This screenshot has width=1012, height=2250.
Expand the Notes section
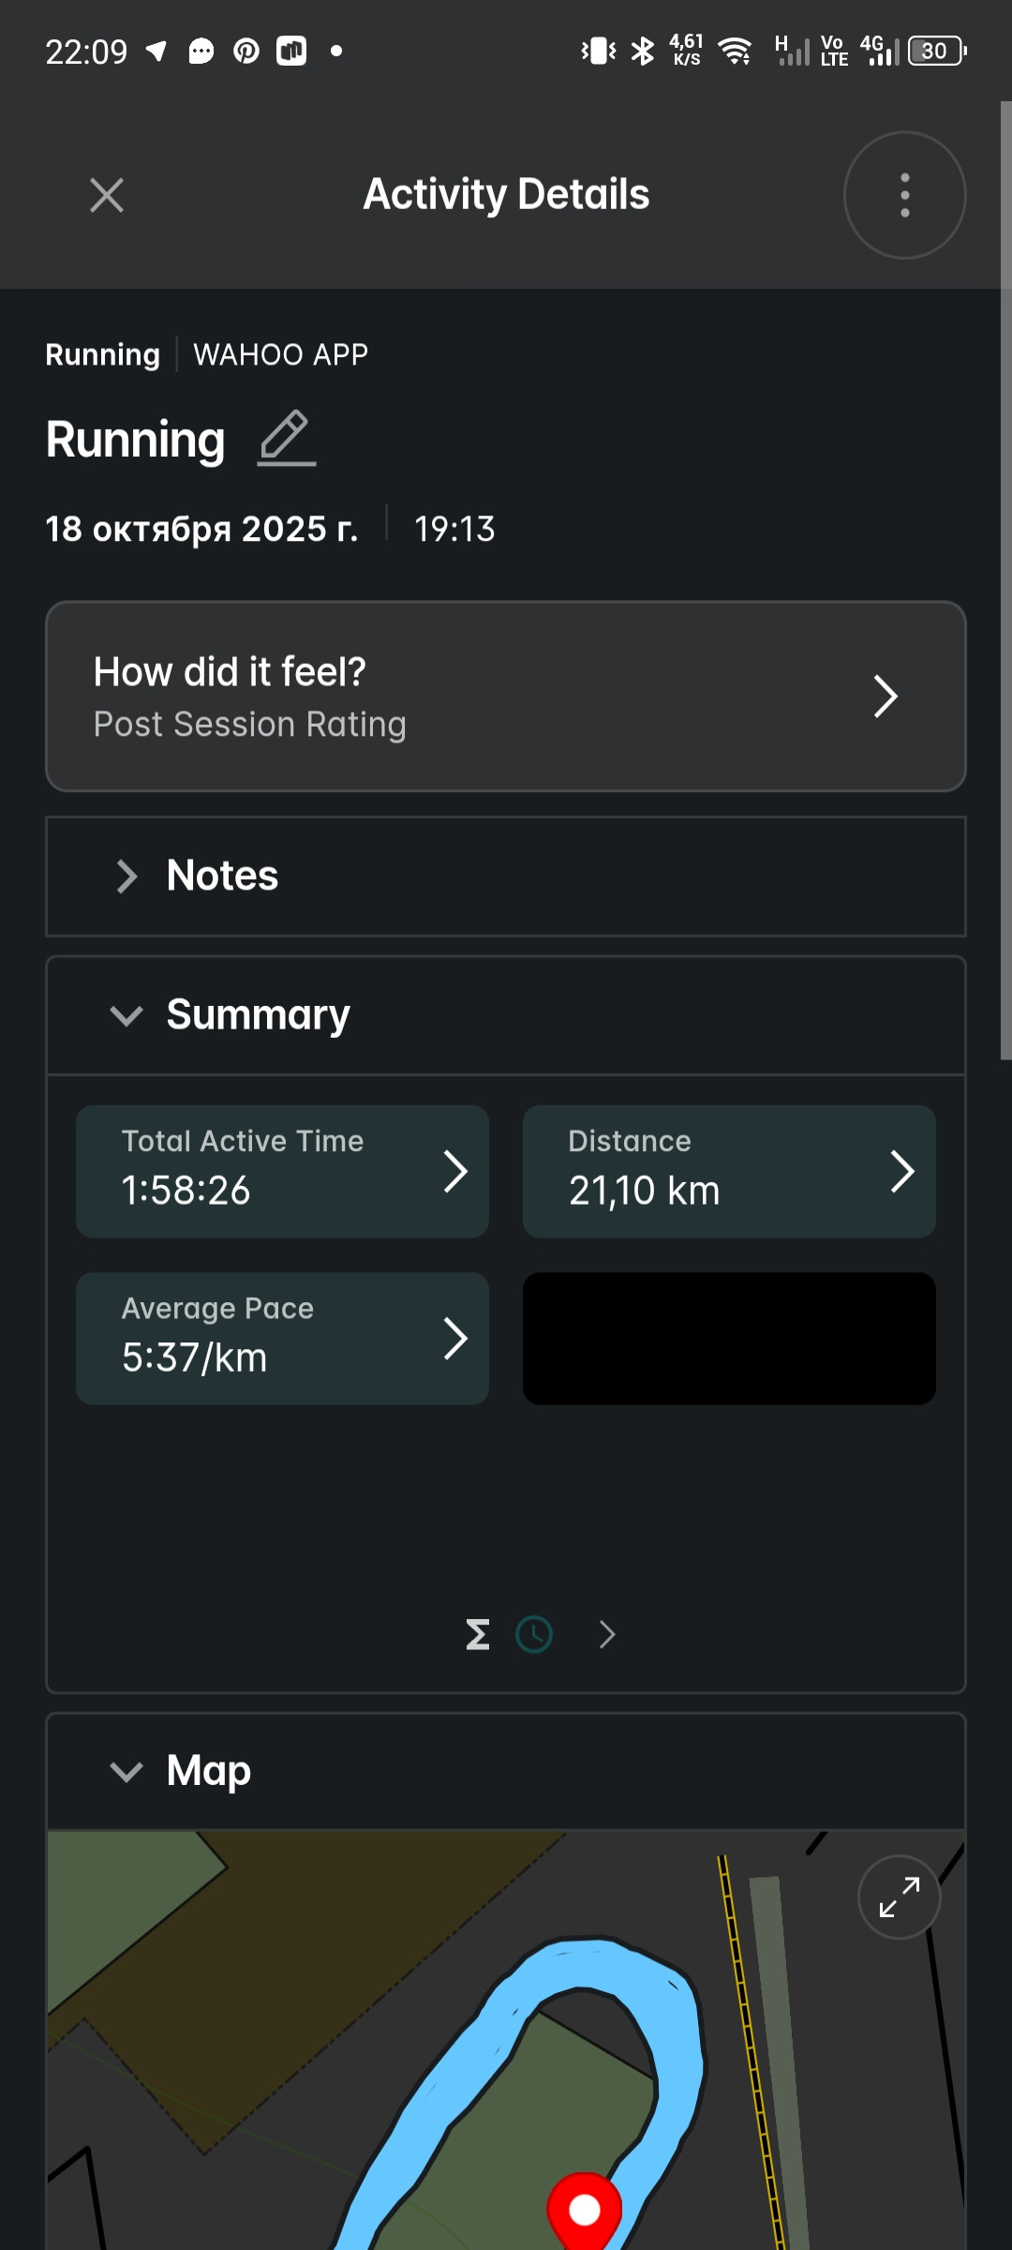click(506, 877)
